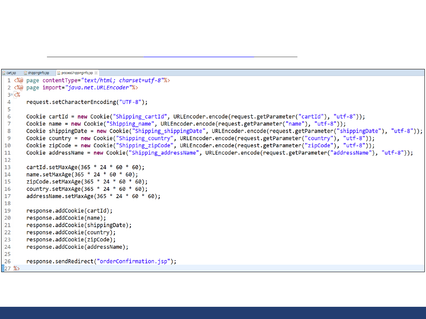Click line number 1 in the gutter

(x=9, y=80)
